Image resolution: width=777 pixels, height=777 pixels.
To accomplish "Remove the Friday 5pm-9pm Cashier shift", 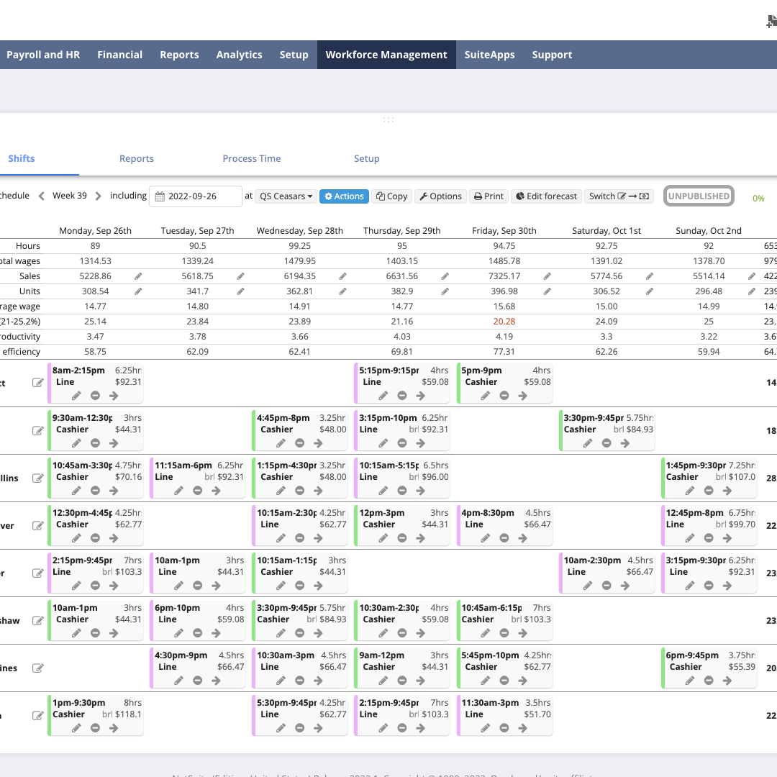I will pos(504,396).
